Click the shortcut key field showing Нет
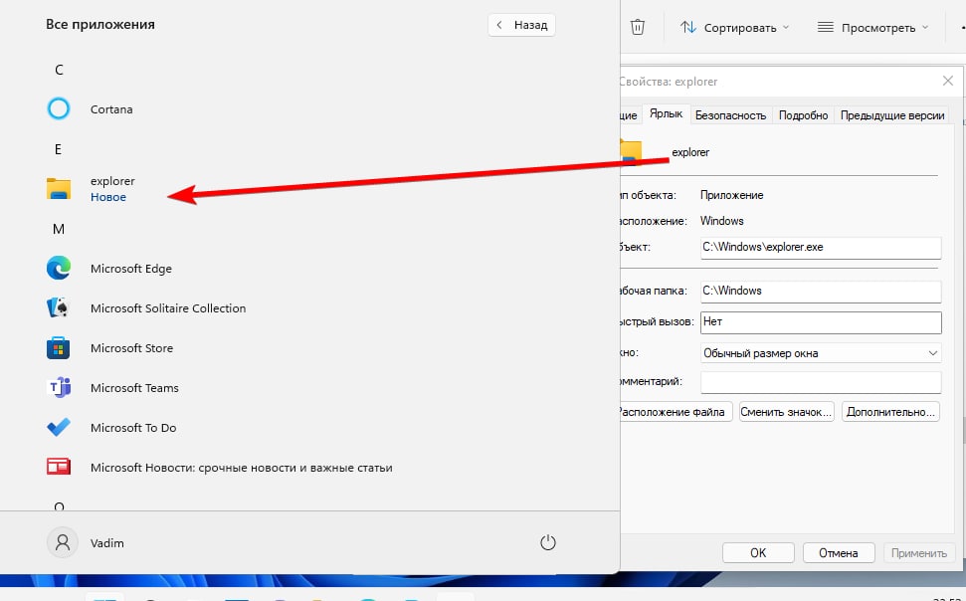This screenshot has height=601, width=966. (821, 321)
